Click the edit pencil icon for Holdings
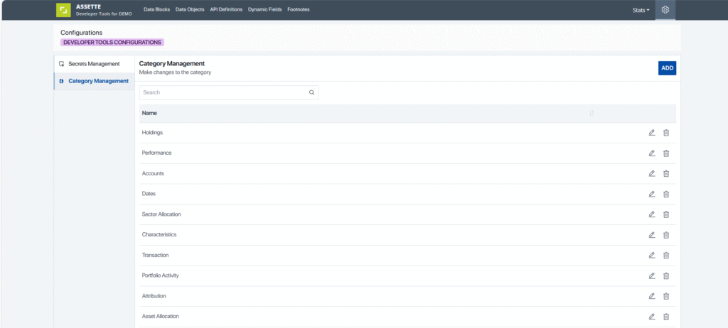Viewport: 728px width, 328px height. (x=652, y=133)
